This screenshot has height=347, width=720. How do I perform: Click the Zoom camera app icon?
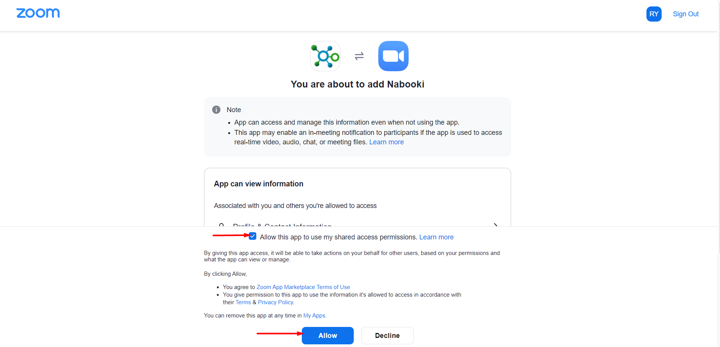pyautogui.click(x=393, y=56)
